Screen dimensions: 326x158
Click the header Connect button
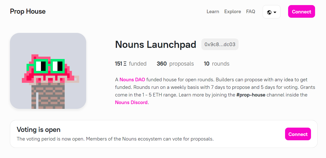[302, 12]
